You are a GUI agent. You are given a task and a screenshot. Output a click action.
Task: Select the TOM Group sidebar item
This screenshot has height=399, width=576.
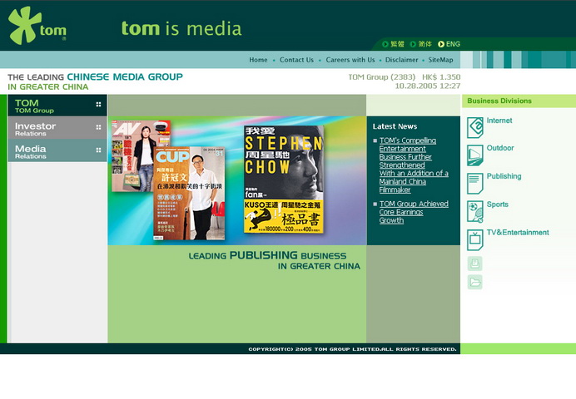click(x=57, y=106)
